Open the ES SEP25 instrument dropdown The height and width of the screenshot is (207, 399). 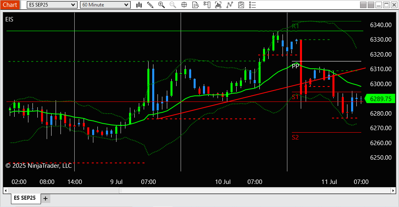click(x=52, y=5)
